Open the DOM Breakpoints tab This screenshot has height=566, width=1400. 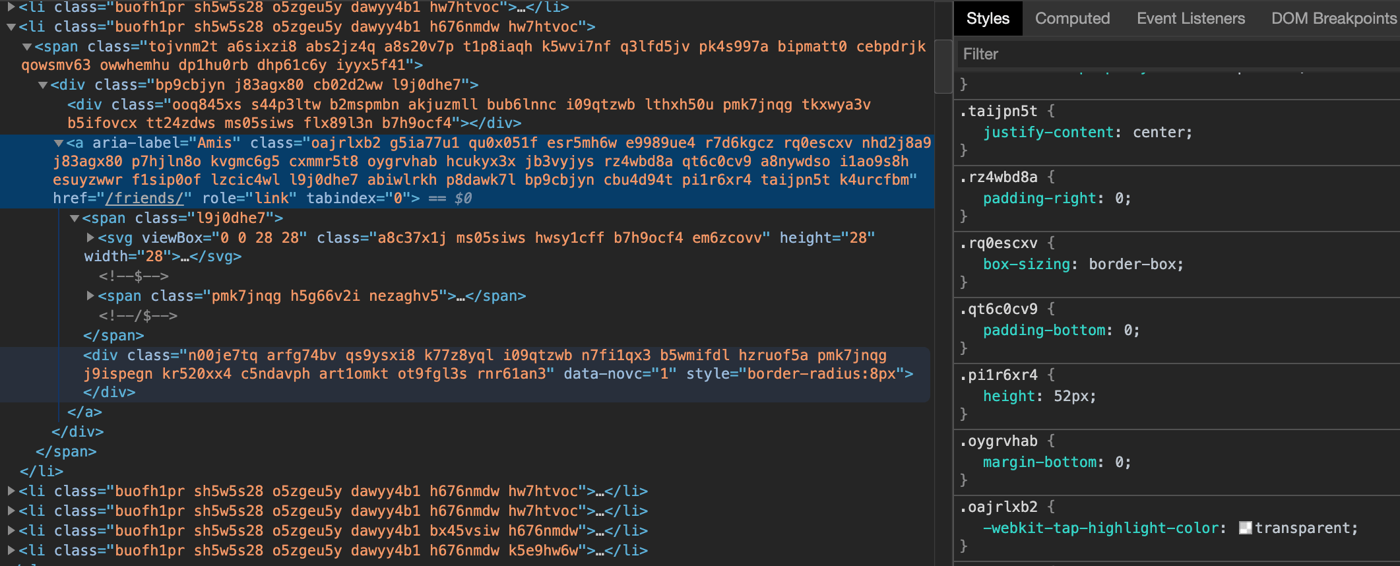[1333, 18]
